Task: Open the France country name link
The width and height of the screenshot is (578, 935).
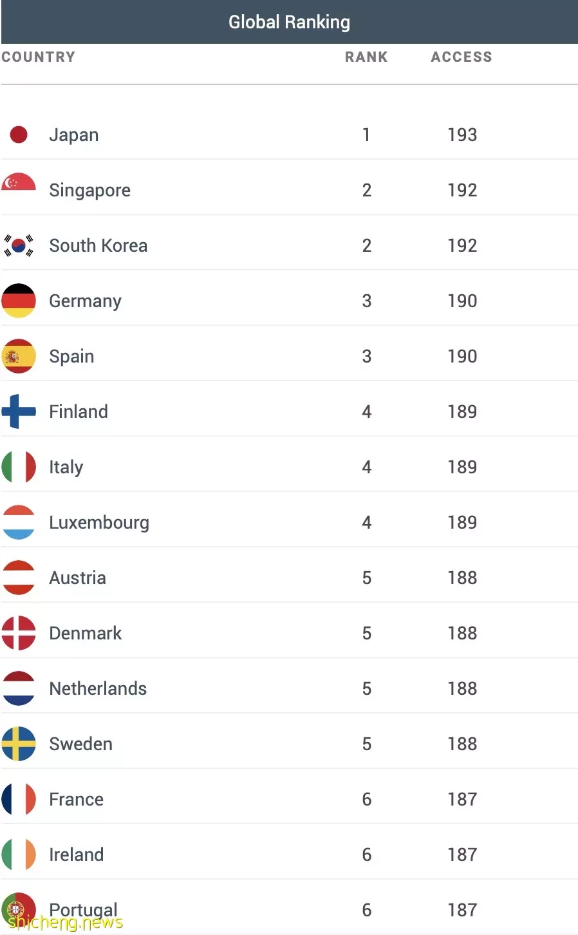Action: pos(76,799)
